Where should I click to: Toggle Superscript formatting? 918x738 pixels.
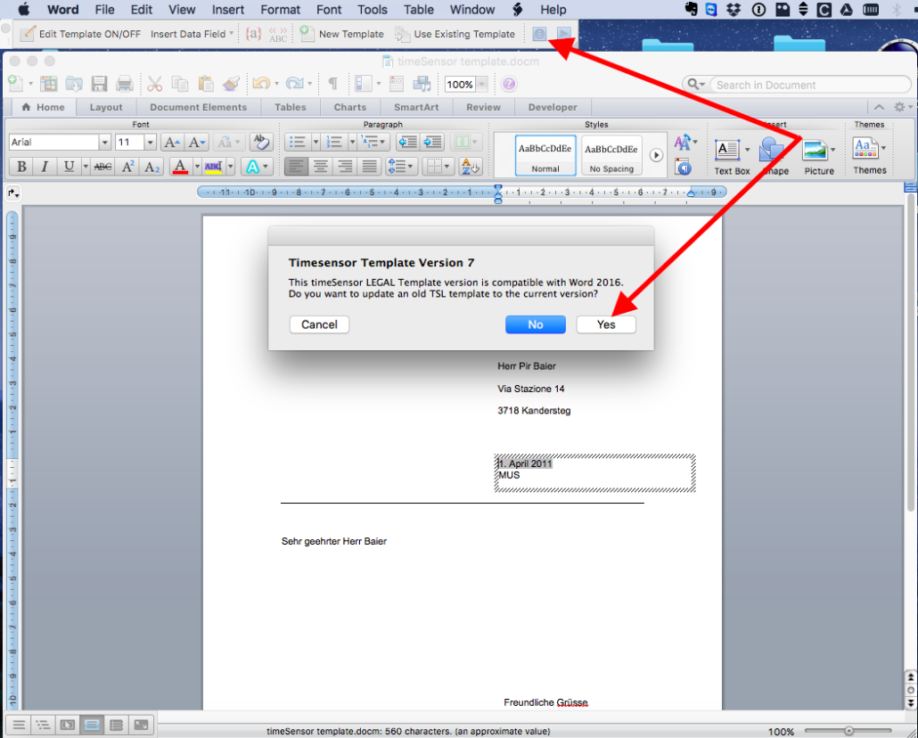pyautogui.click(x=127, y=167)
